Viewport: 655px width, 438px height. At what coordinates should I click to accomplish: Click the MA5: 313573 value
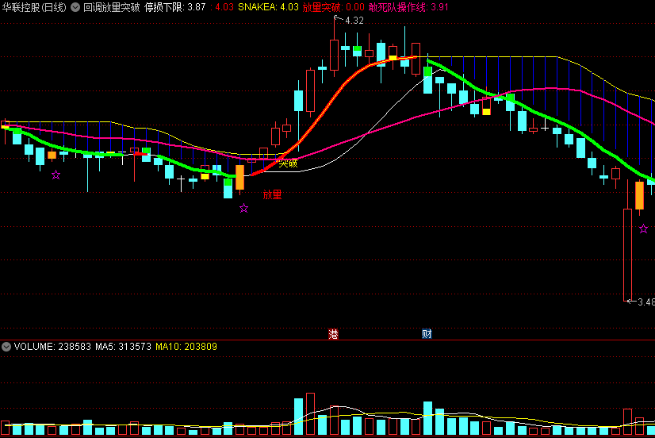pos(123,347)
